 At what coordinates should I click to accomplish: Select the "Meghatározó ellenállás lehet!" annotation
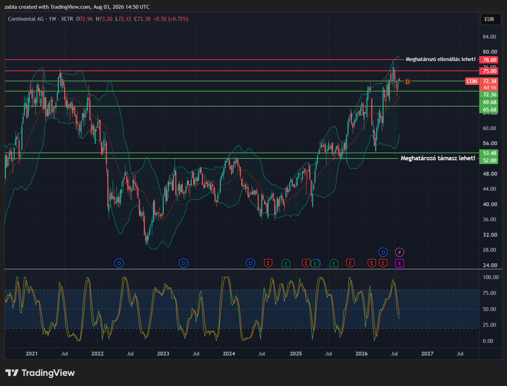[x=441, y=59]
